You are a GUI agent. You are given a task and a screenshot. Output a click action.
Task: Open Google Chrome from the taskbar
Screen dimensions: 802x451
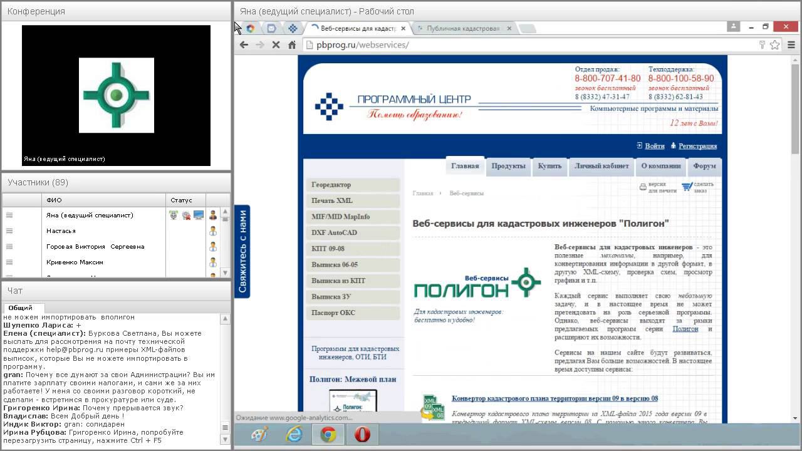click(x=328, y=435)
